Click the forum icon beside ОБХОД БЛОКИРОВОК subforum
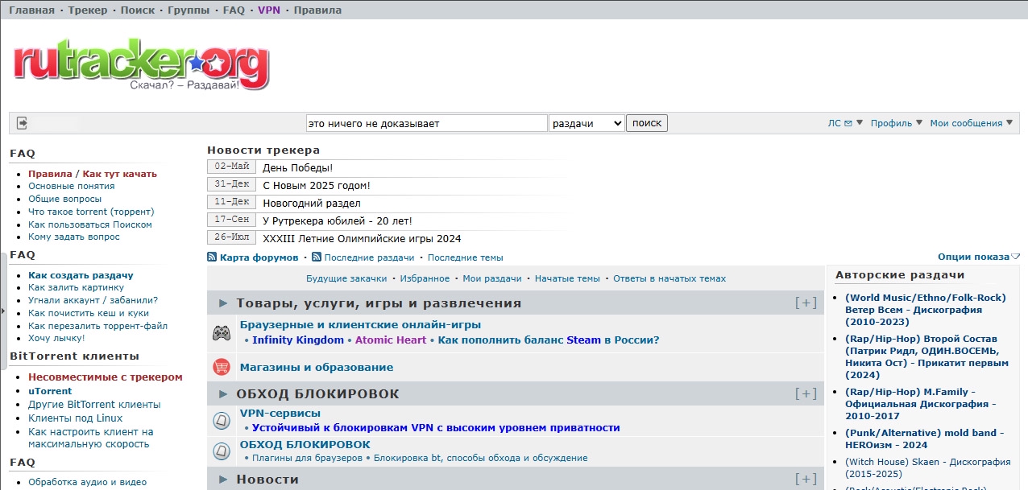Viewport: 1028px width, 490px height. [222, 451]
